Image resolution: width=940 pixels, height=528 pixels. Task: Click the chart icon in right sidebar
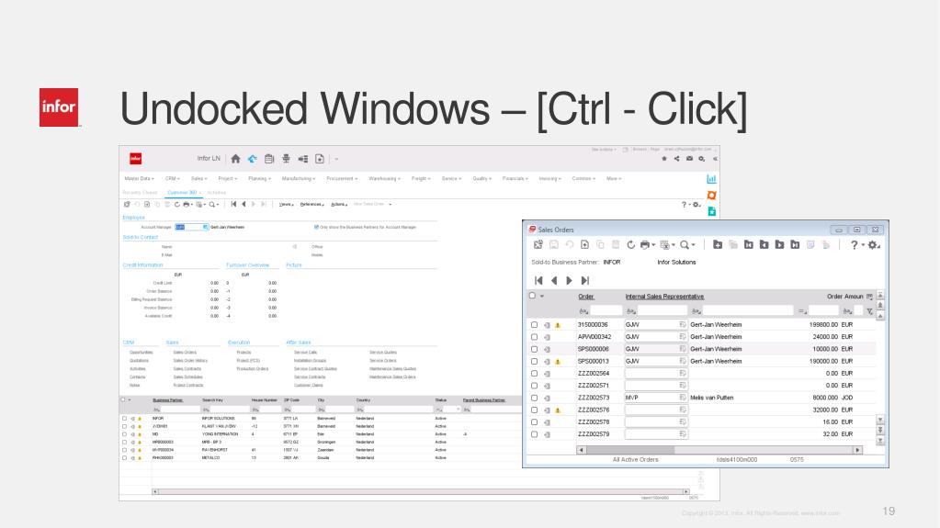[711, 179]
